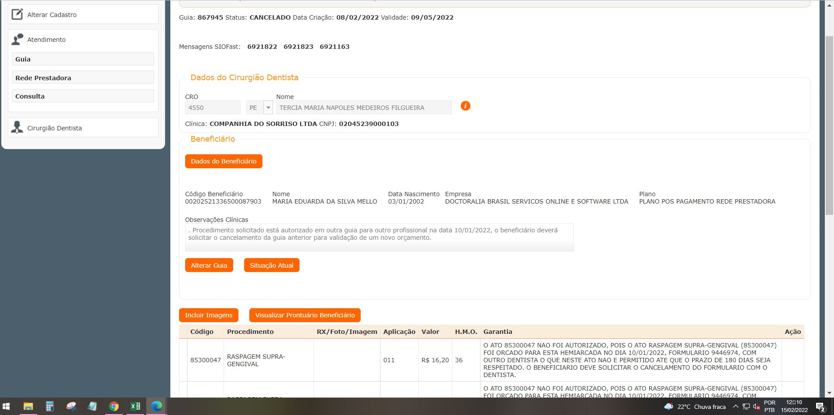Click the Aplicação value 011

pyautogui.click(x=389, y=360)
